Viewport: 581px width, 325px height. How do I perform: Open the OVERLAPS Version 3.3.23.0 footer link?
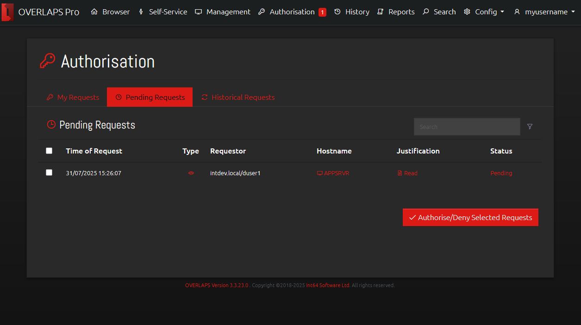coord(217,286)
